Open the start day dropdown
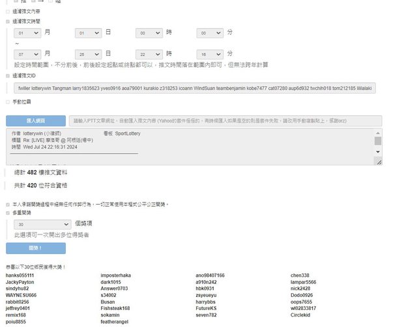Viewport: 417px width, 327px height. click(89, 33)
